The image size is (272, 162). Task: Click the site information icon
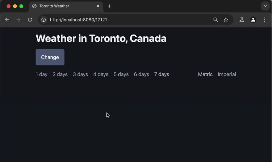pyautogui.click(x=44, y=20)
